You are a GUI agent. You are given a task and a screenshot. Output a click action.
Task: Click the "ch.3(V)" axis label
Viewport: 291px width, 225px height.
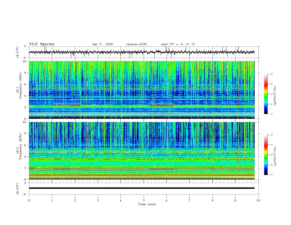[x=18, y=189]
